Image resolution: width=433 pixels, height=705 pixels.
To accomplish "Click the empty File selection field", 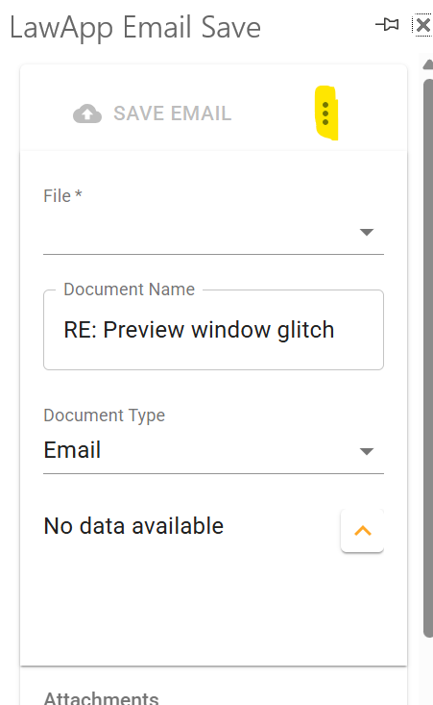I will (x=213, y=233).
